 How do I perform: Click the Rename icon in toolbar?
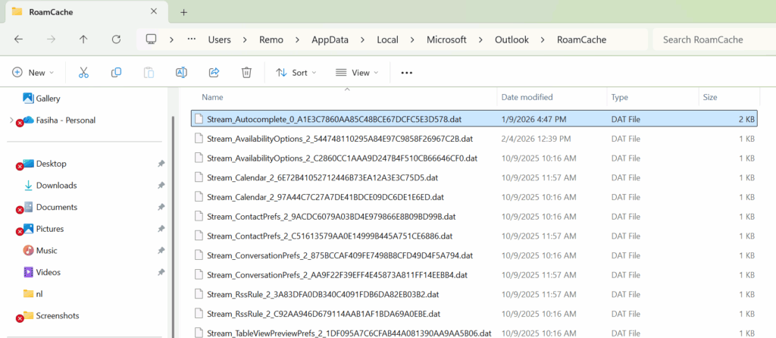point(181,73)
